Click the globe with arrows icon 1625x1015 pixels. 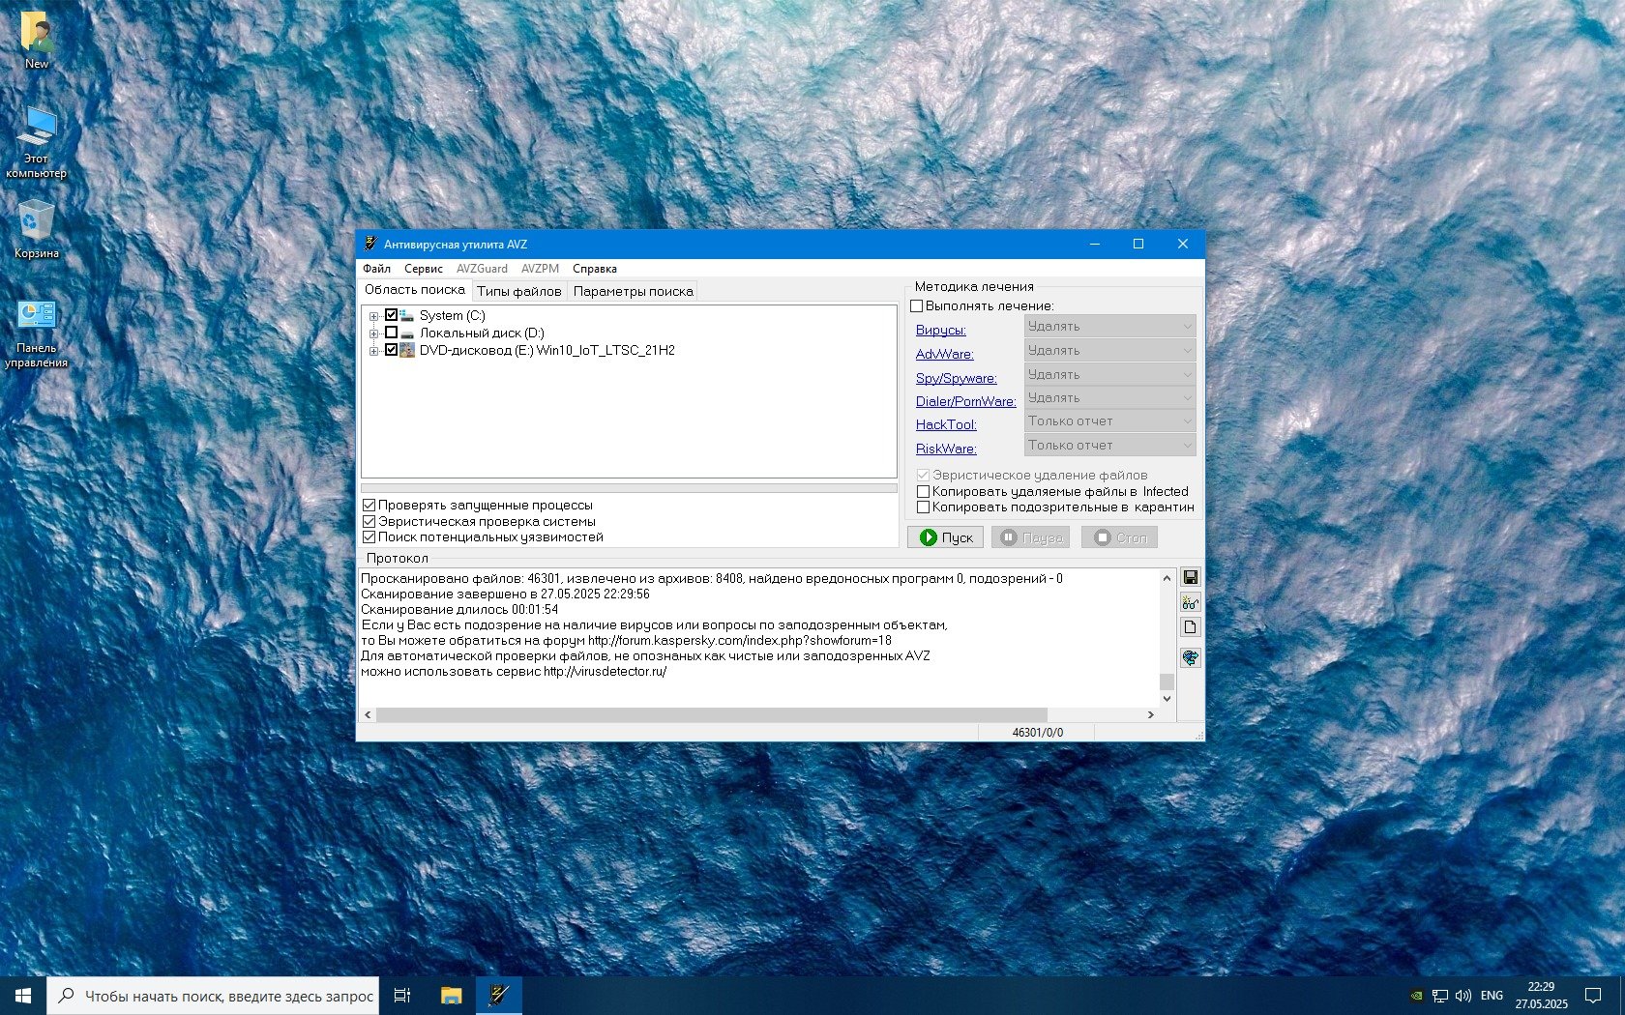[1190, 657]
